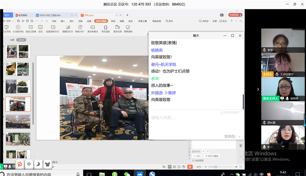Screen dimensions: 306x176
Task: Open 排练计时 dropdown
Action: pos(80,28)
